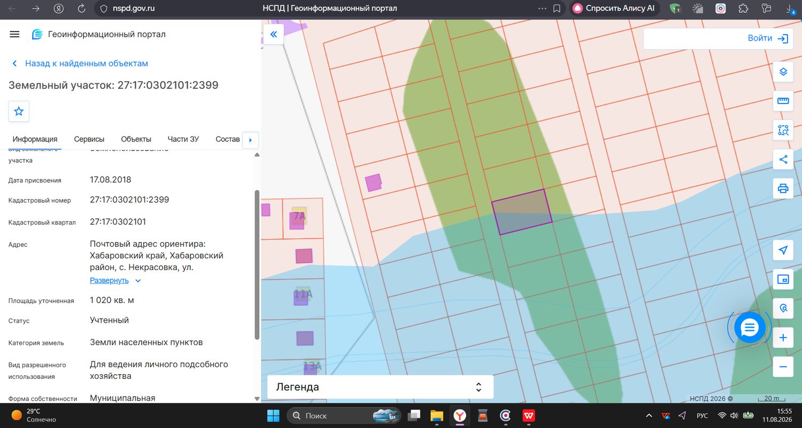The height and width of the screenshot is (428, 802).
Task: Open browser extensions puzzle icon
Action: [x=743, y=9]
